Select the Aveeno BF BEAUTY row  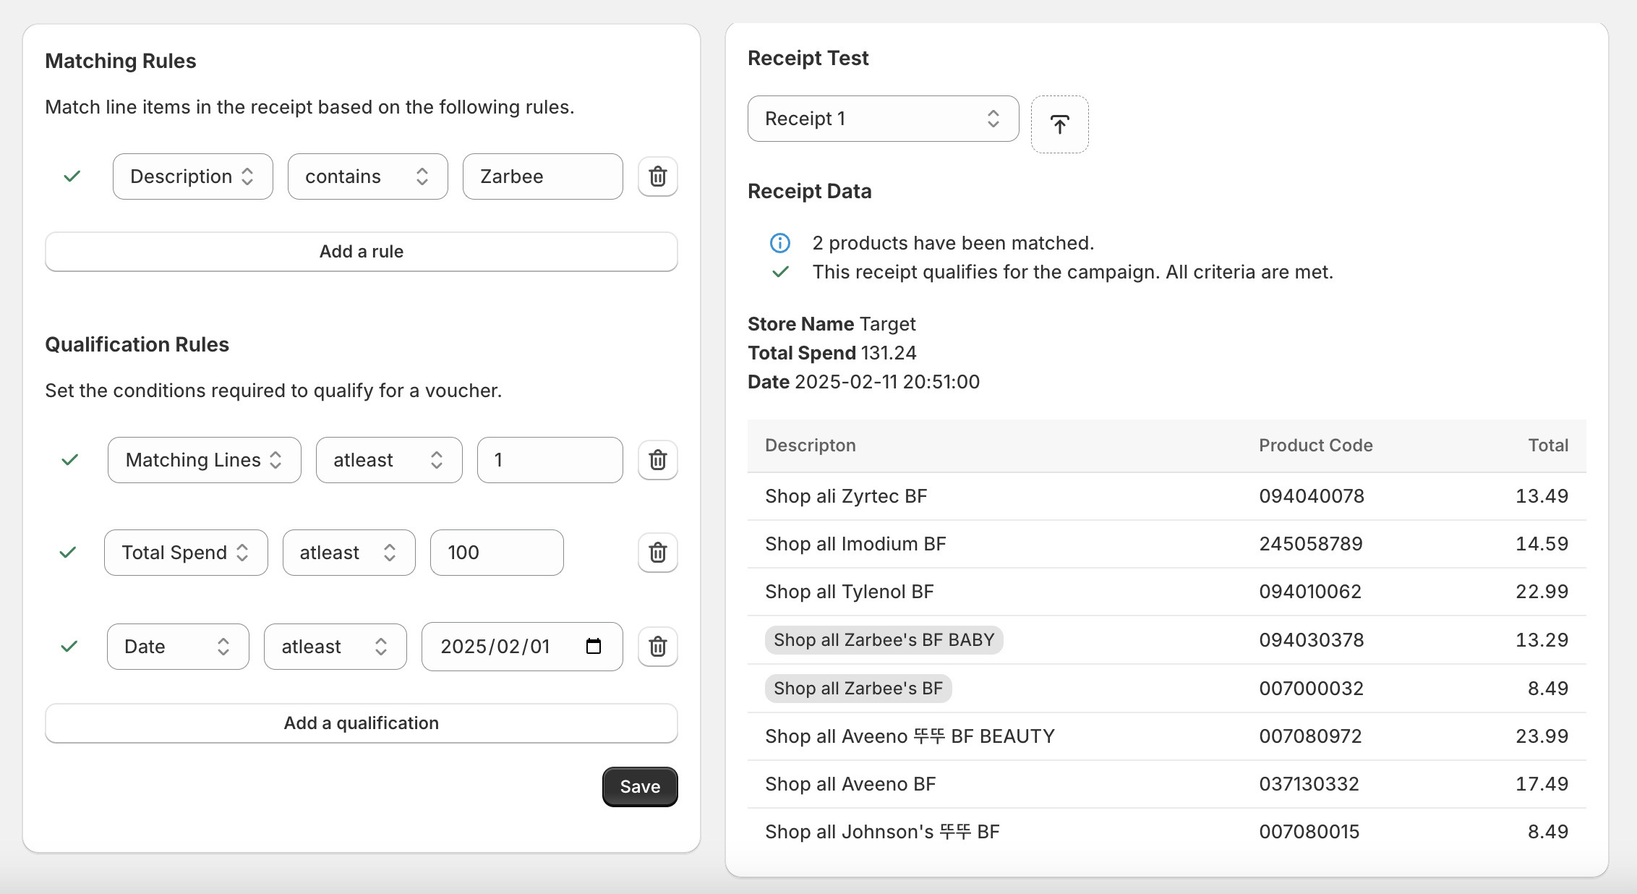[x=1167, y=736]
